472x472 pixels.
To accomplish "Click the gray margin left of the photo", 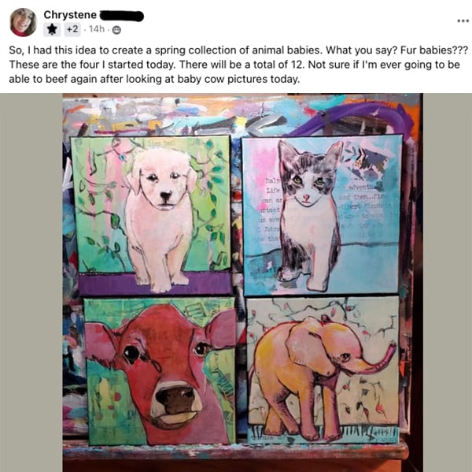I will pyautogui.click(x=31, y=282).
